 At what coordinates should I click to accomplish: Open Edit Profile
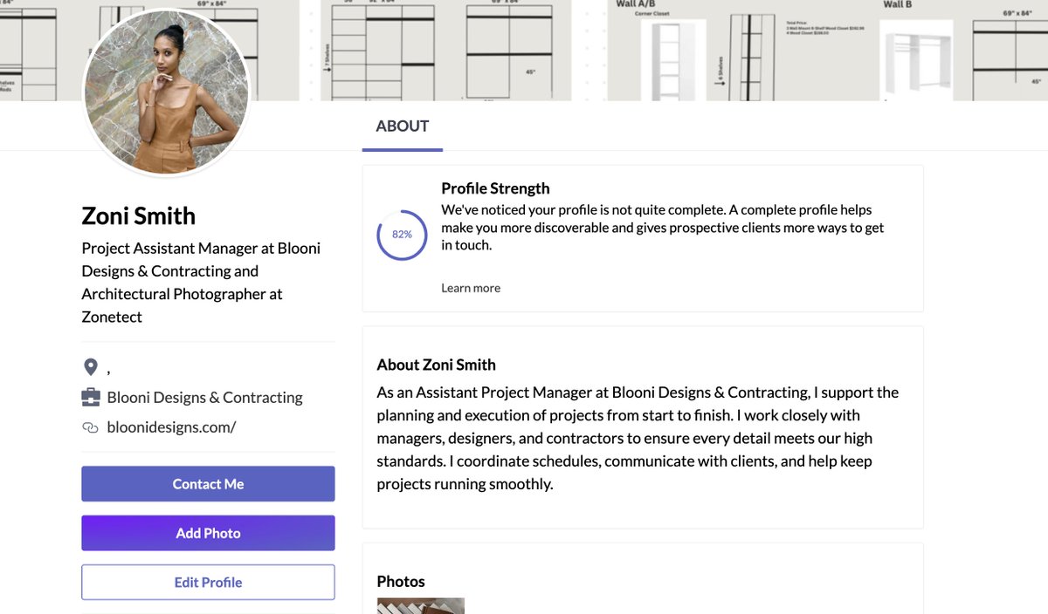click(208, 583)
